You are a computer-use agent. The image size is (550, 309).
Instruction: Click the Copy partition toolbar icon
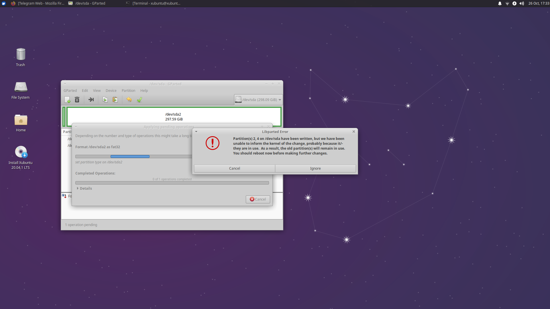tap(105, 100)
